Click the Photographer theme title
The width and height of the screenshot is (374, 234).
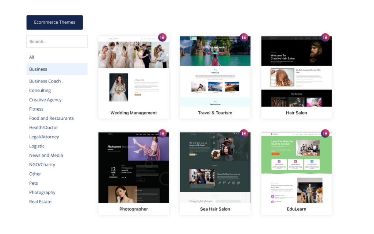tap(134, 209)
